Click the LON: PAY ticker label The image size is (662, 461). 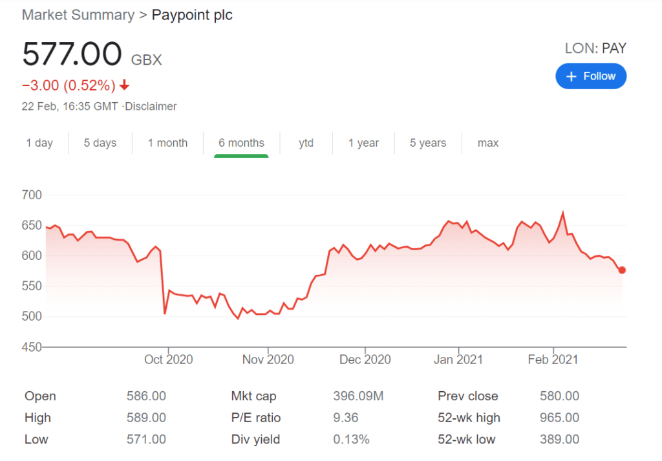pos(594,48)
